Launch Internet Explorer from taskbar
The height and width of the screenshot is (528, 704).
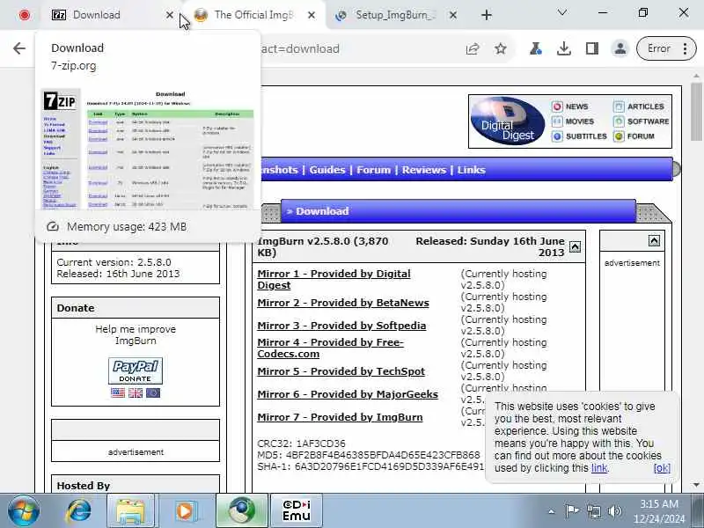point(79,511)
